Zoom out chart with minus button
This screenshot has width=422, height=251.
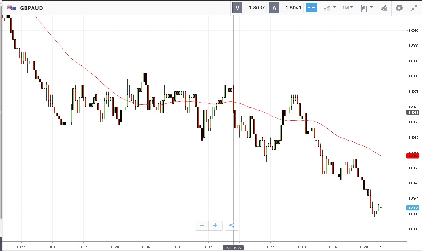tap(202, 225)
